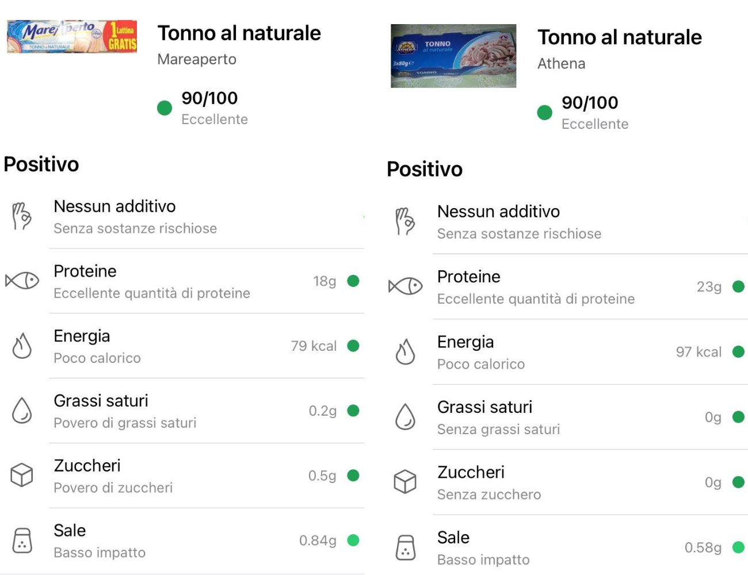Toggle the green indicator beside 97 kcal

[x=737, y=352]
